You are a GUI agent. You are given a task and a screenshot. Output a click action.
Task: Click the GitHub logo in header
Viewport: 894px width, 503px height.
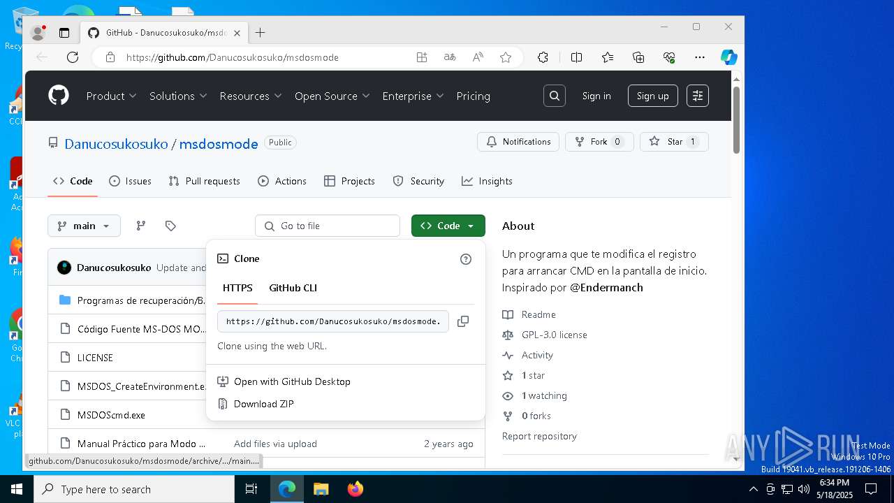pos(59,96)
